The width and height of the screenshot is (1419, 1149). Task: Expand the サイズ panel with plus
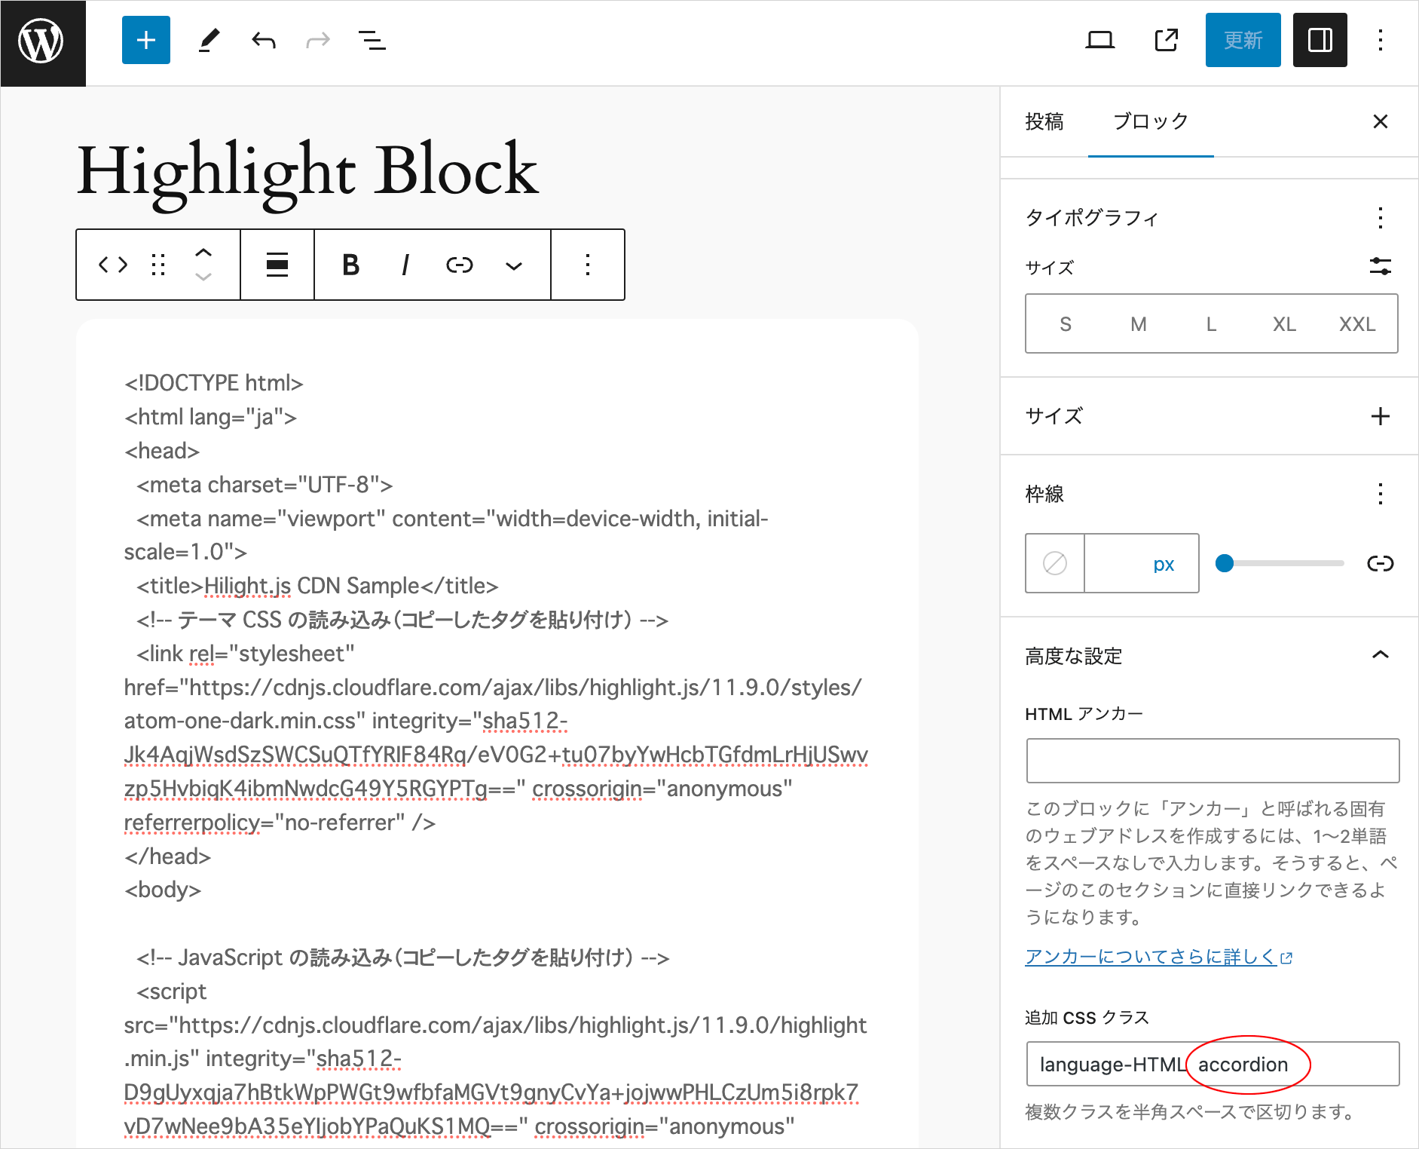(x=1380, y=416)
